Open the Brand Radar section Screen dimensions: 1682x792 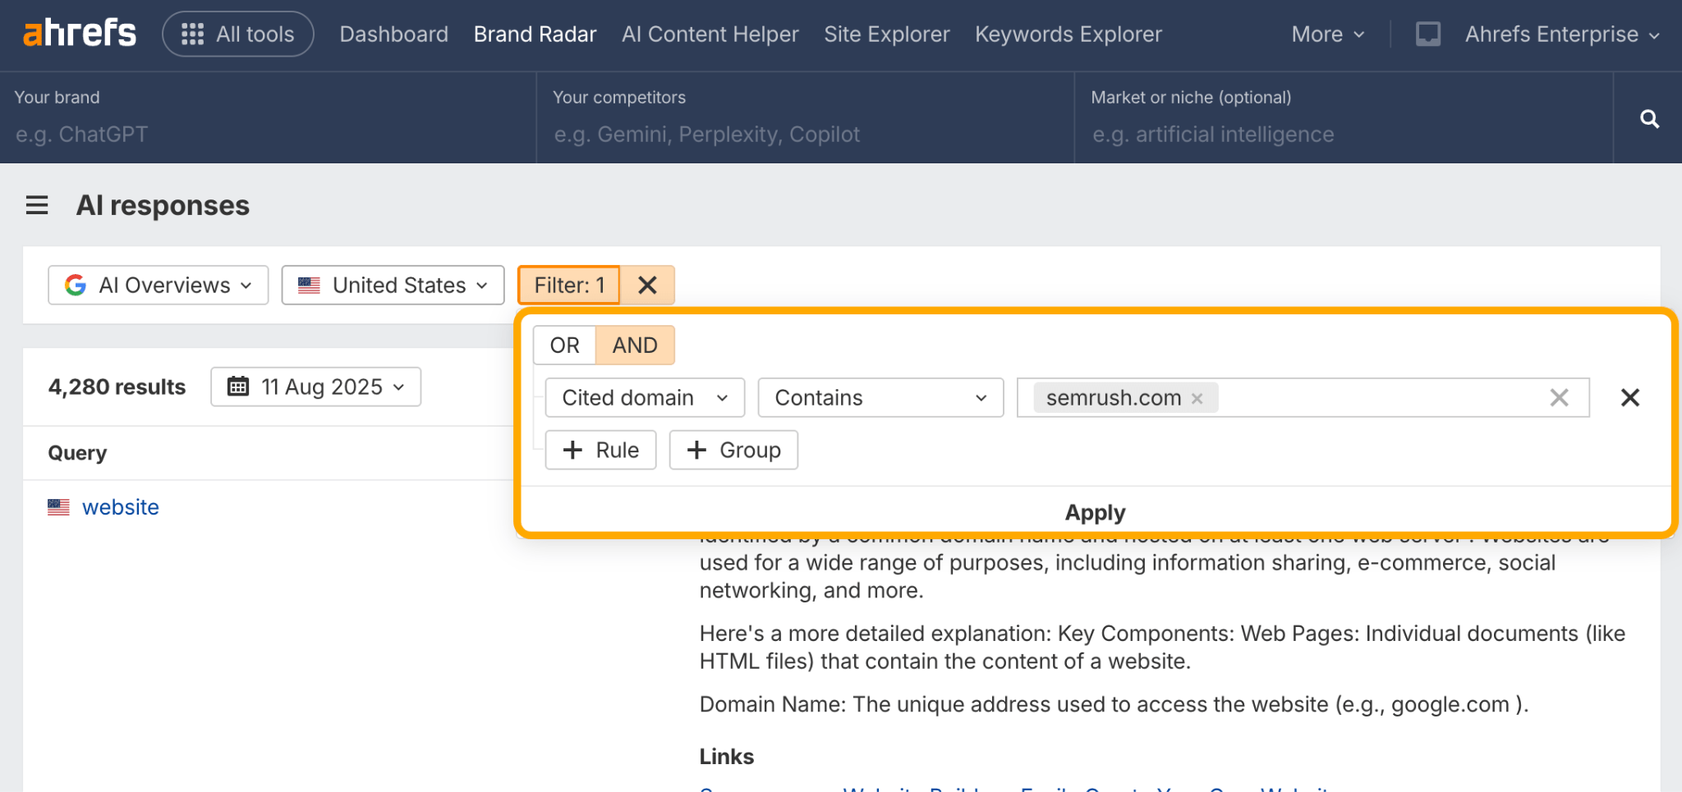(x=535, y=34)
